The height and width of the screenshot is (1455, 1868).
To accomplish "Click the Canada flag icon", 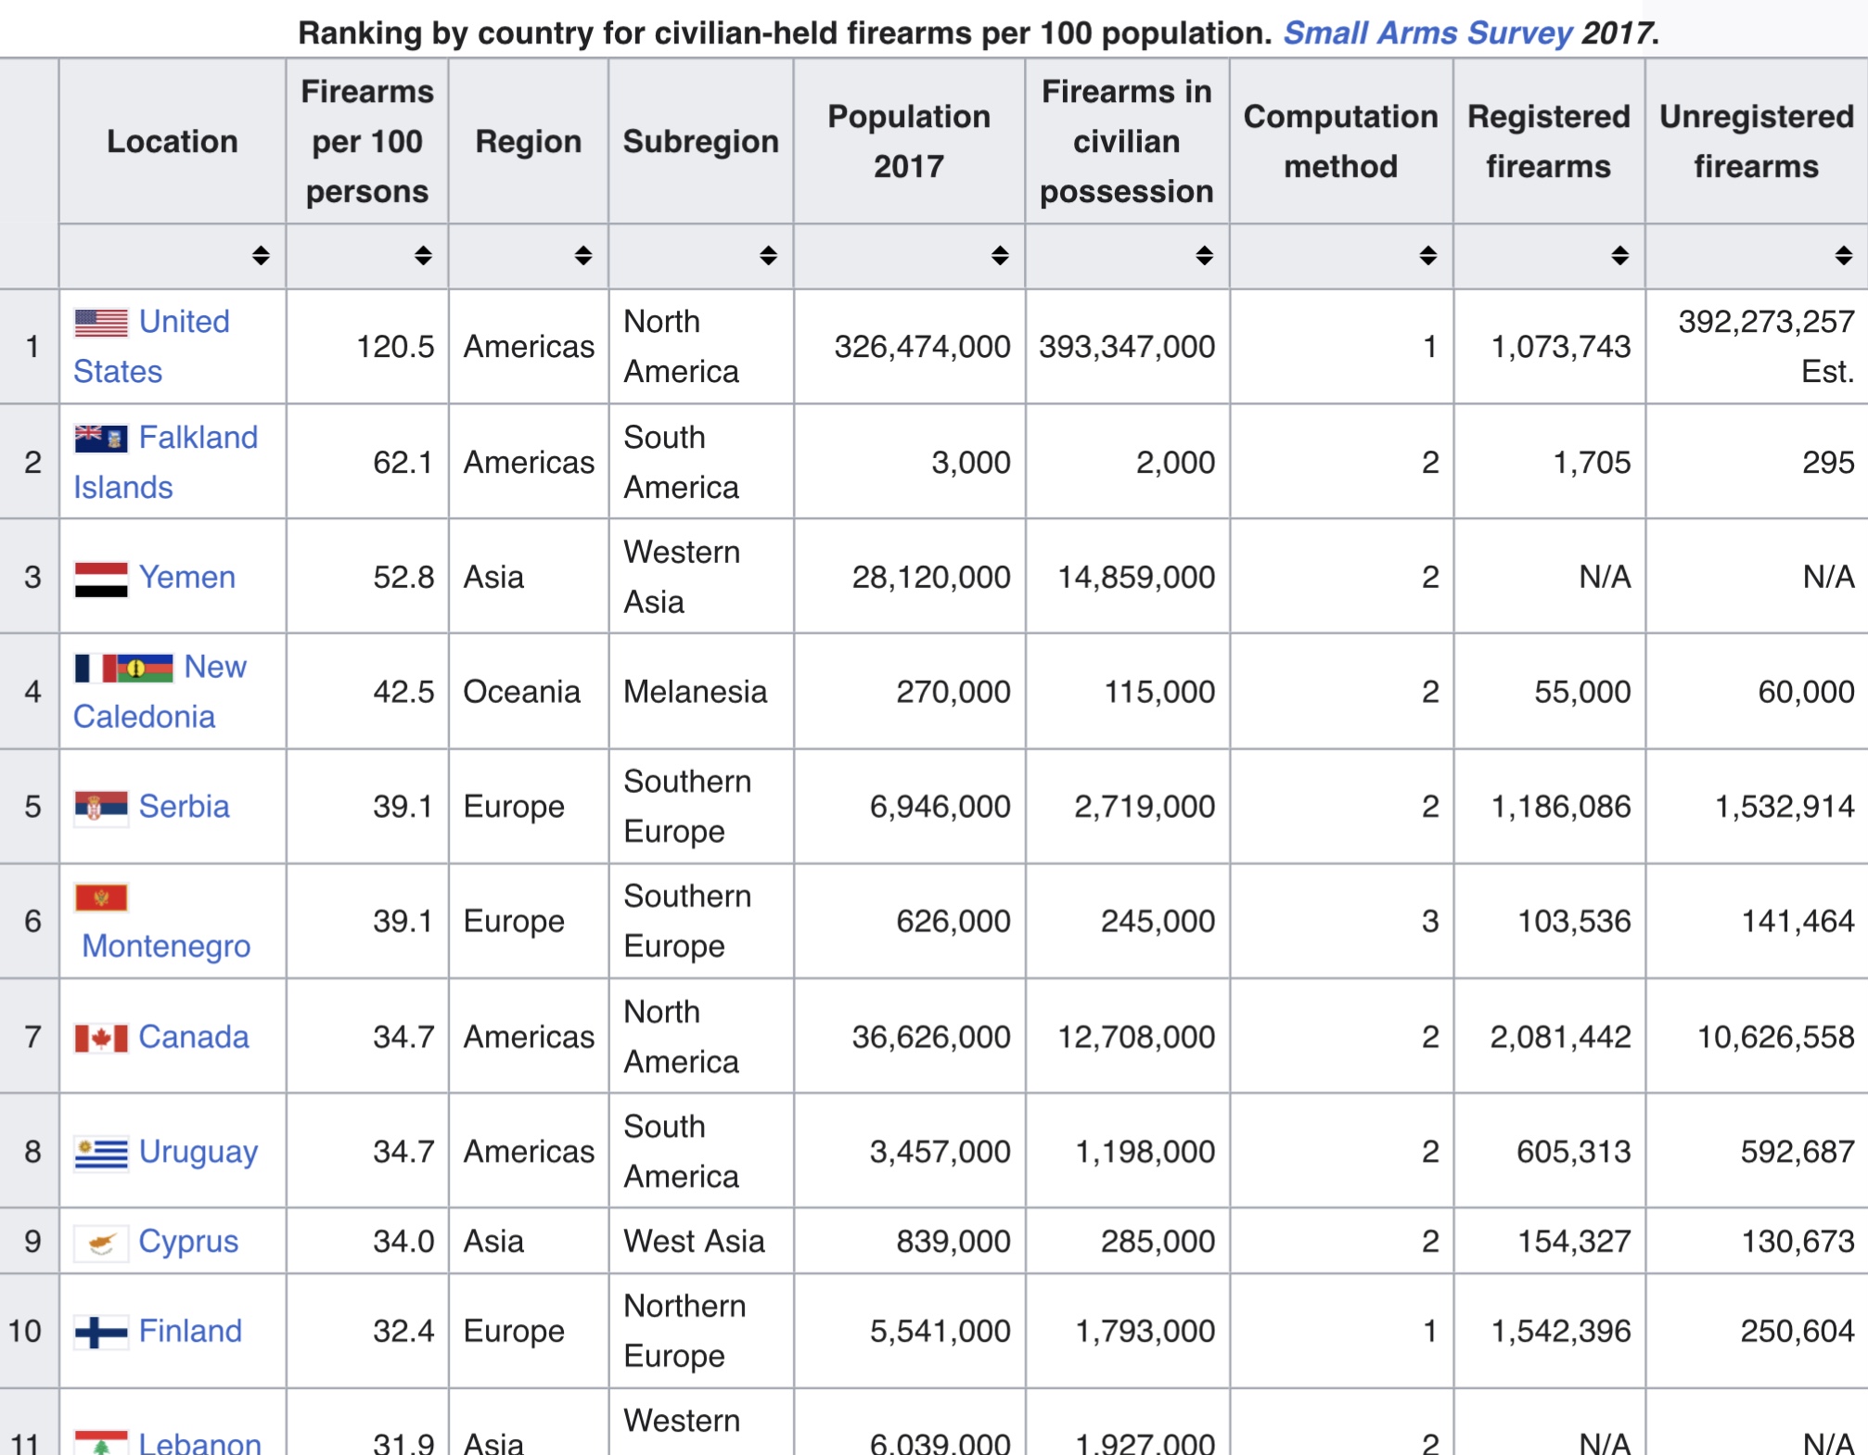I will pos(101,1038).
